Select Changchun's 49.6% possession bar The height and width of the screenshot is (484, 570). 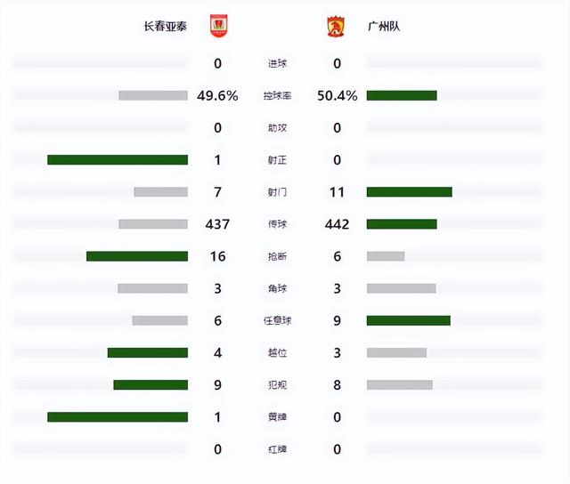153,96
